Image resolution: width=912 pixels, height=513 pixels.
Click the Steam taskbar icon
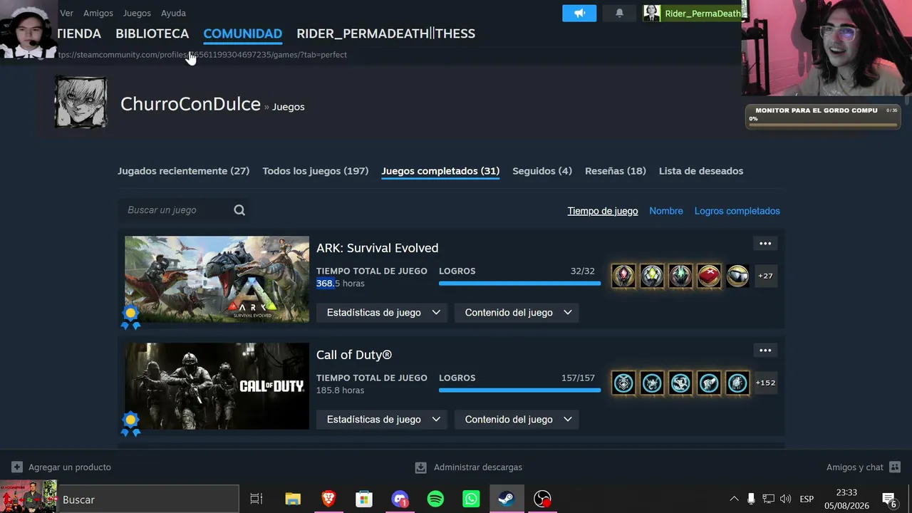pyautogui.click(x=507, y=499)
